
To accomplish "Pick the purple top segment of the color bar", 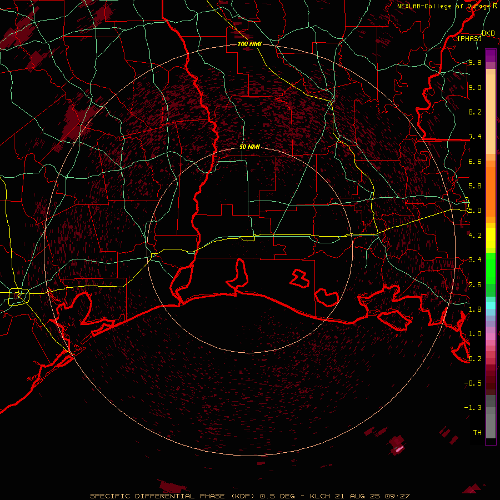I will [x=491, y=56].
